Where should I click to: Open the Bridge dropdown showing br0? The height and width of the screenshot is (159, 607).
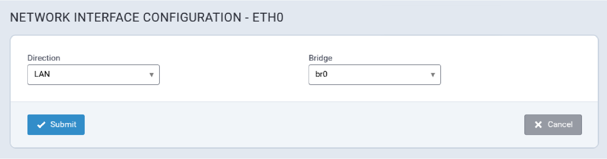374,75
